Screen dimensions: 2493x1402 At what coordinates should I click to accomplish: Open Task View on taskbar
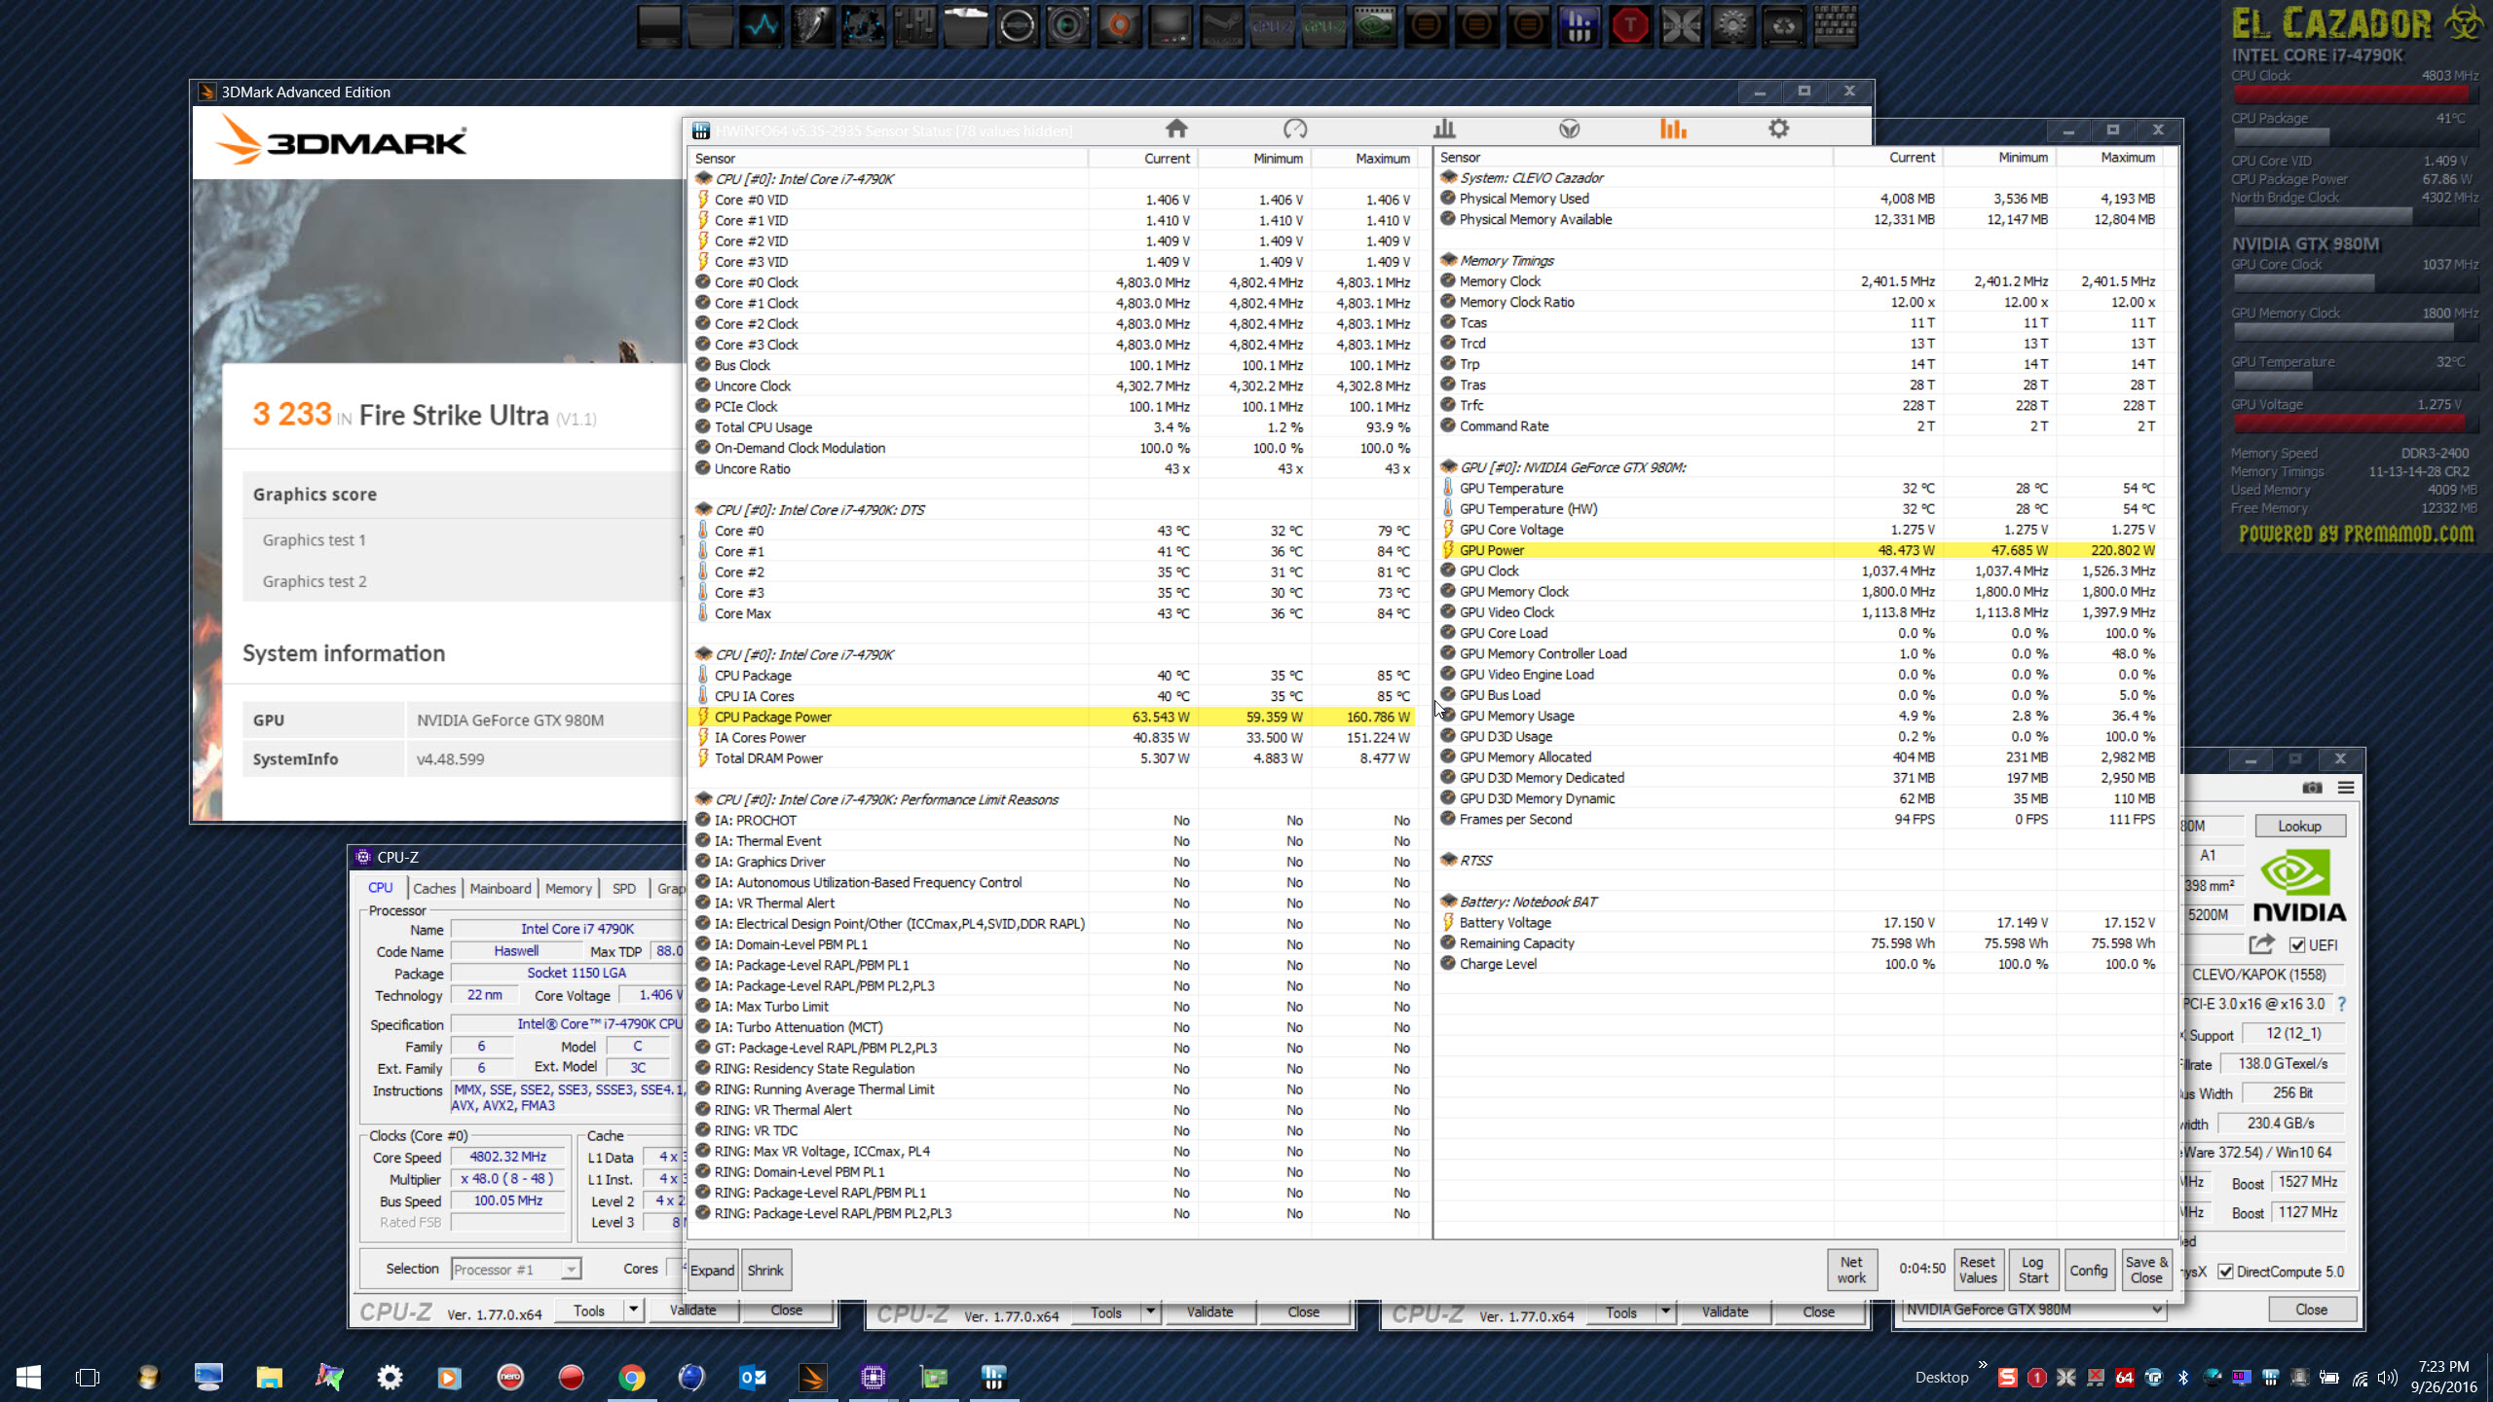pos(88,1377)
